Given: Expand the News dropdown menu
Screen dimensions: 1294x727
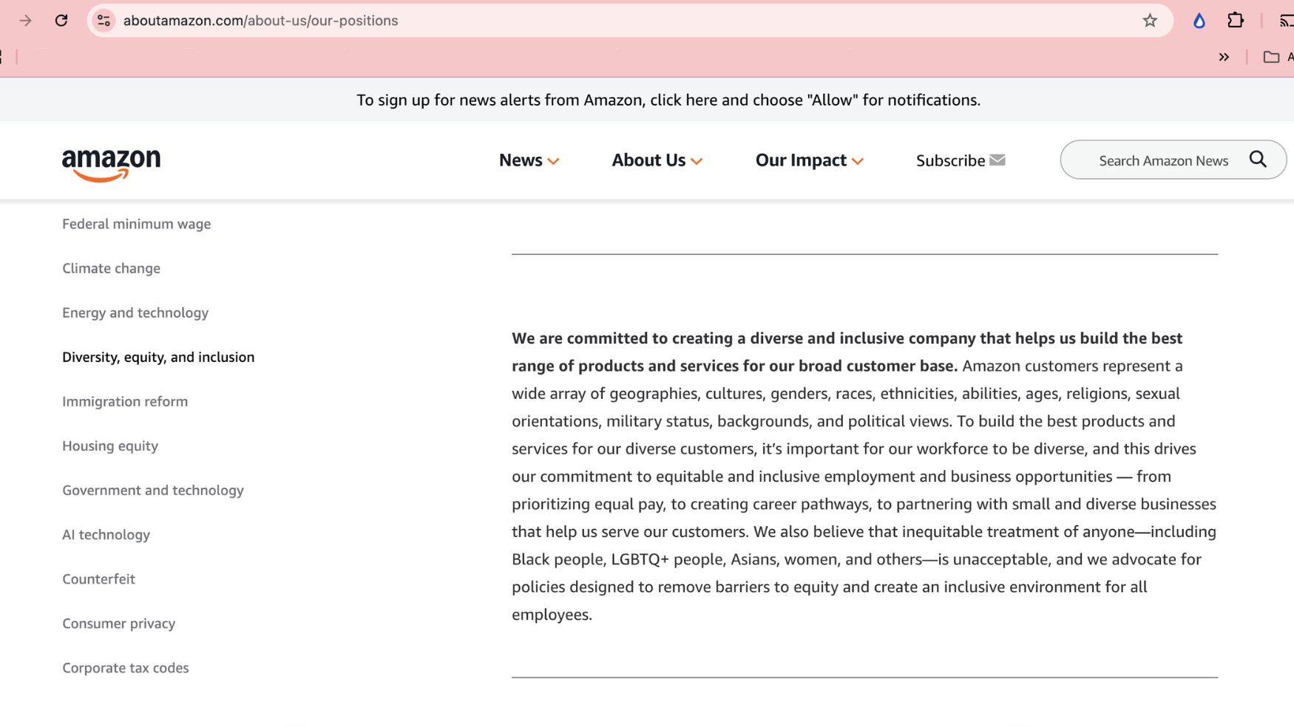Looking at the screenshot, I should (x=529, y=160).
